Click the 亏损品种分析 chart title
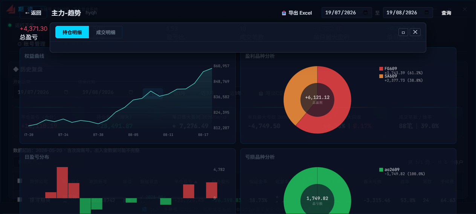 point(260,157)
